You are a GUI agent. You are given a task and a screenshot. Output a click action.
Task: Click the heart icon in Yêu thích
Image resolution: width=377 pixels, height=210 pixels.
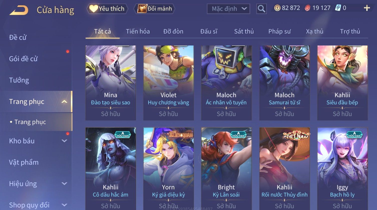(x=94, y=9)
